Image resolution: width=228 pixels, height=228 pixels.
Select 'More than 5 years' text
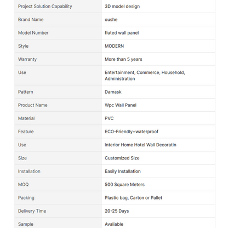(x=123, y=59)
